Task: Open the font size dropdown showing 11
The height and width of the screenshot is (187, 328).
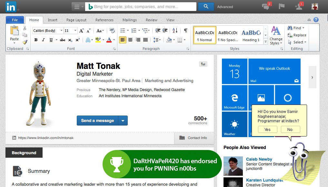Action: (x=75, y=31)
